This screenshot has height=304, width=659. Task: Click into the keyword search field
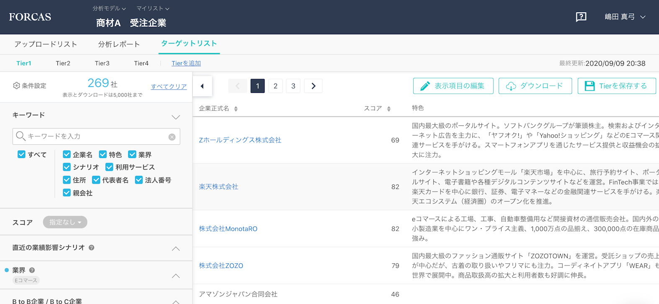pyautogui.click(x=96, y=136)
